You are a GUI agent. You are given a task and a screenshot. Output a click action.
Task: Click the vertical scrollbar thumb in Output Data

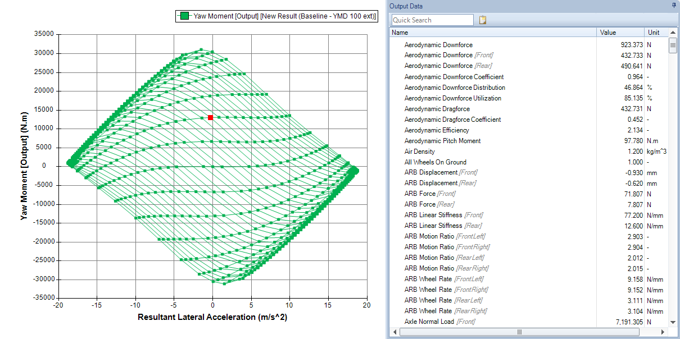673,45
